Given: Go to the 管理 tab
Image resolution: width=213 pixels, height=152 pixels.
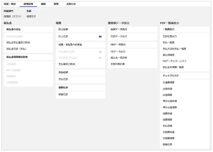Looking at the screenshot, I should pos(56,4).
